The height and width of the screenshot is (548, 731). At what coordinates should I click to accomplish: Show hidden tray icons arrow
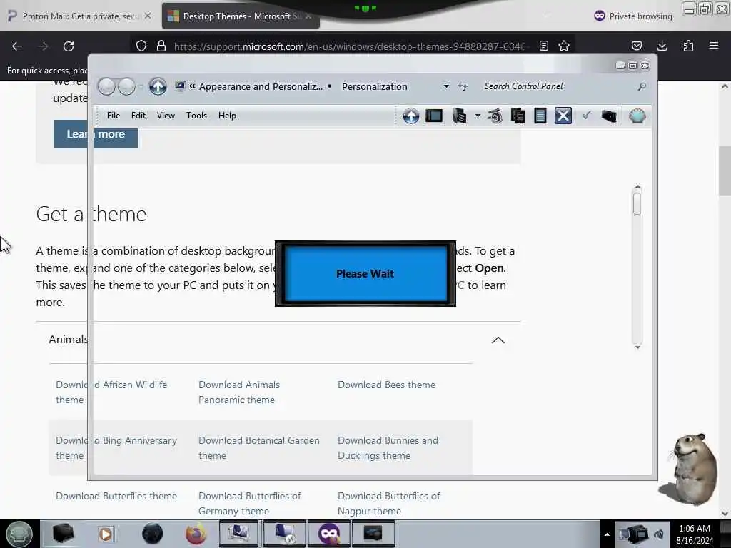tap(607, 534)
